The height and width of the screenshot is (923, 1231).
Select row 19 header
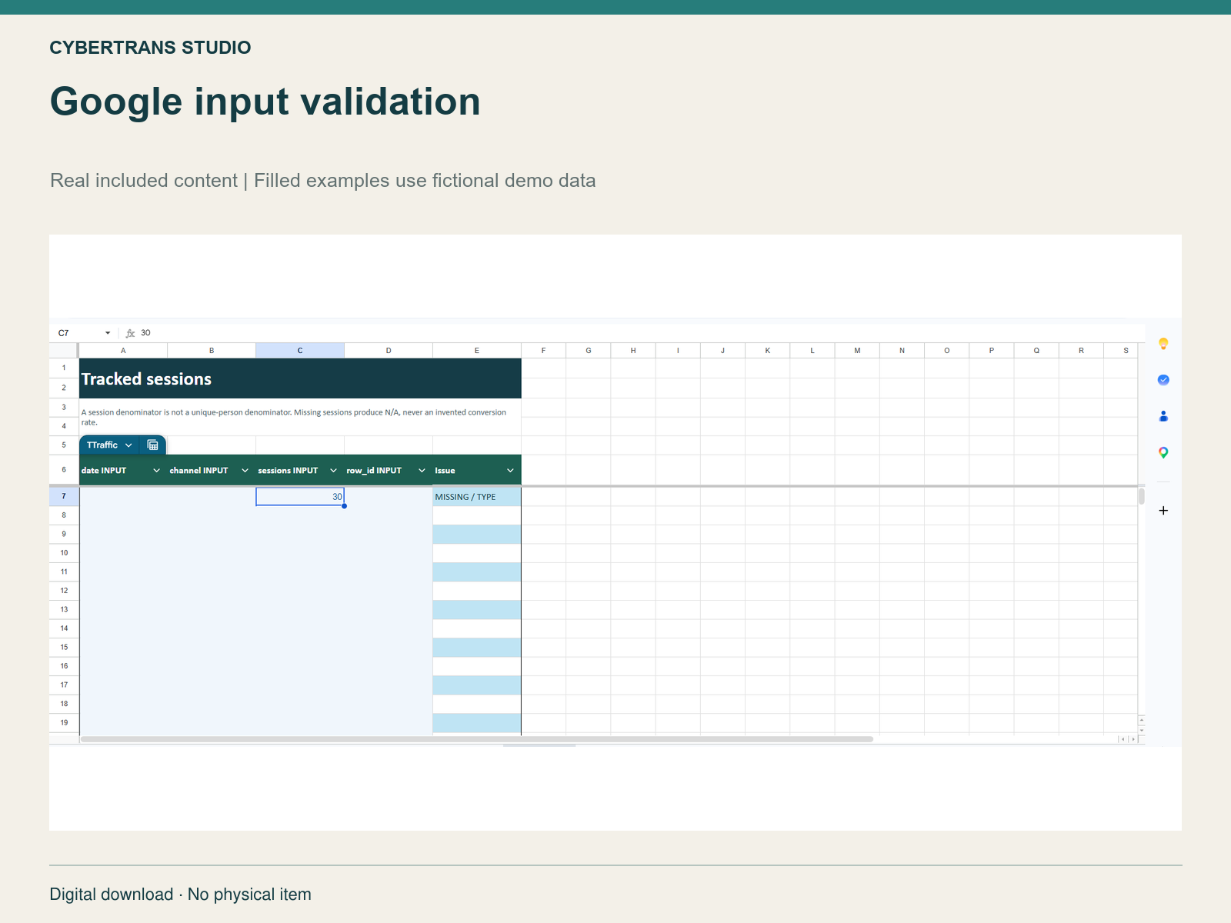click(64, 723)
